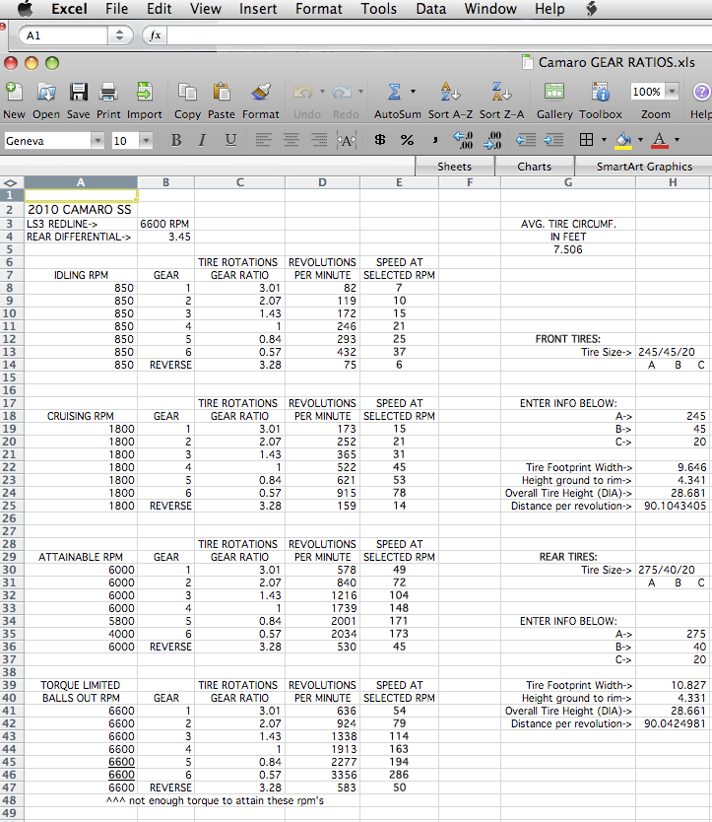Select the Format paintbrush tool
The height and width of the screenshot is (822, 712).
[x=261, y=93]
